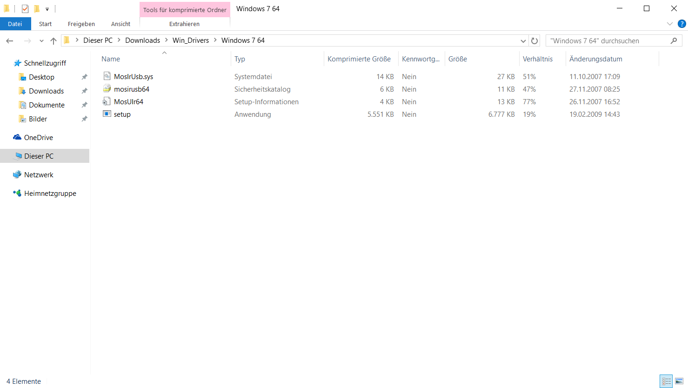This screenshot has height=388, width=688.
Task: Open Help via the blue question mark icon
Action: click(x=682, y=24)
